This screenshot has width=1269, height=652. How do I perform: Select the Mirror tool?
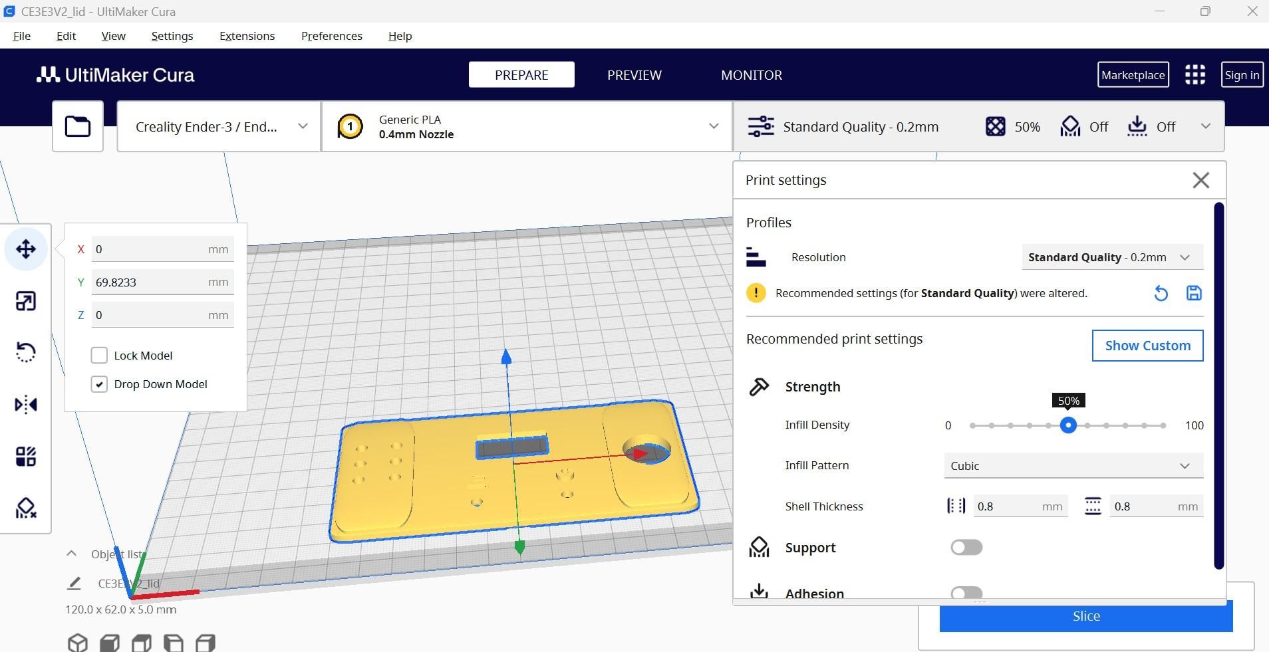[26, 404]
